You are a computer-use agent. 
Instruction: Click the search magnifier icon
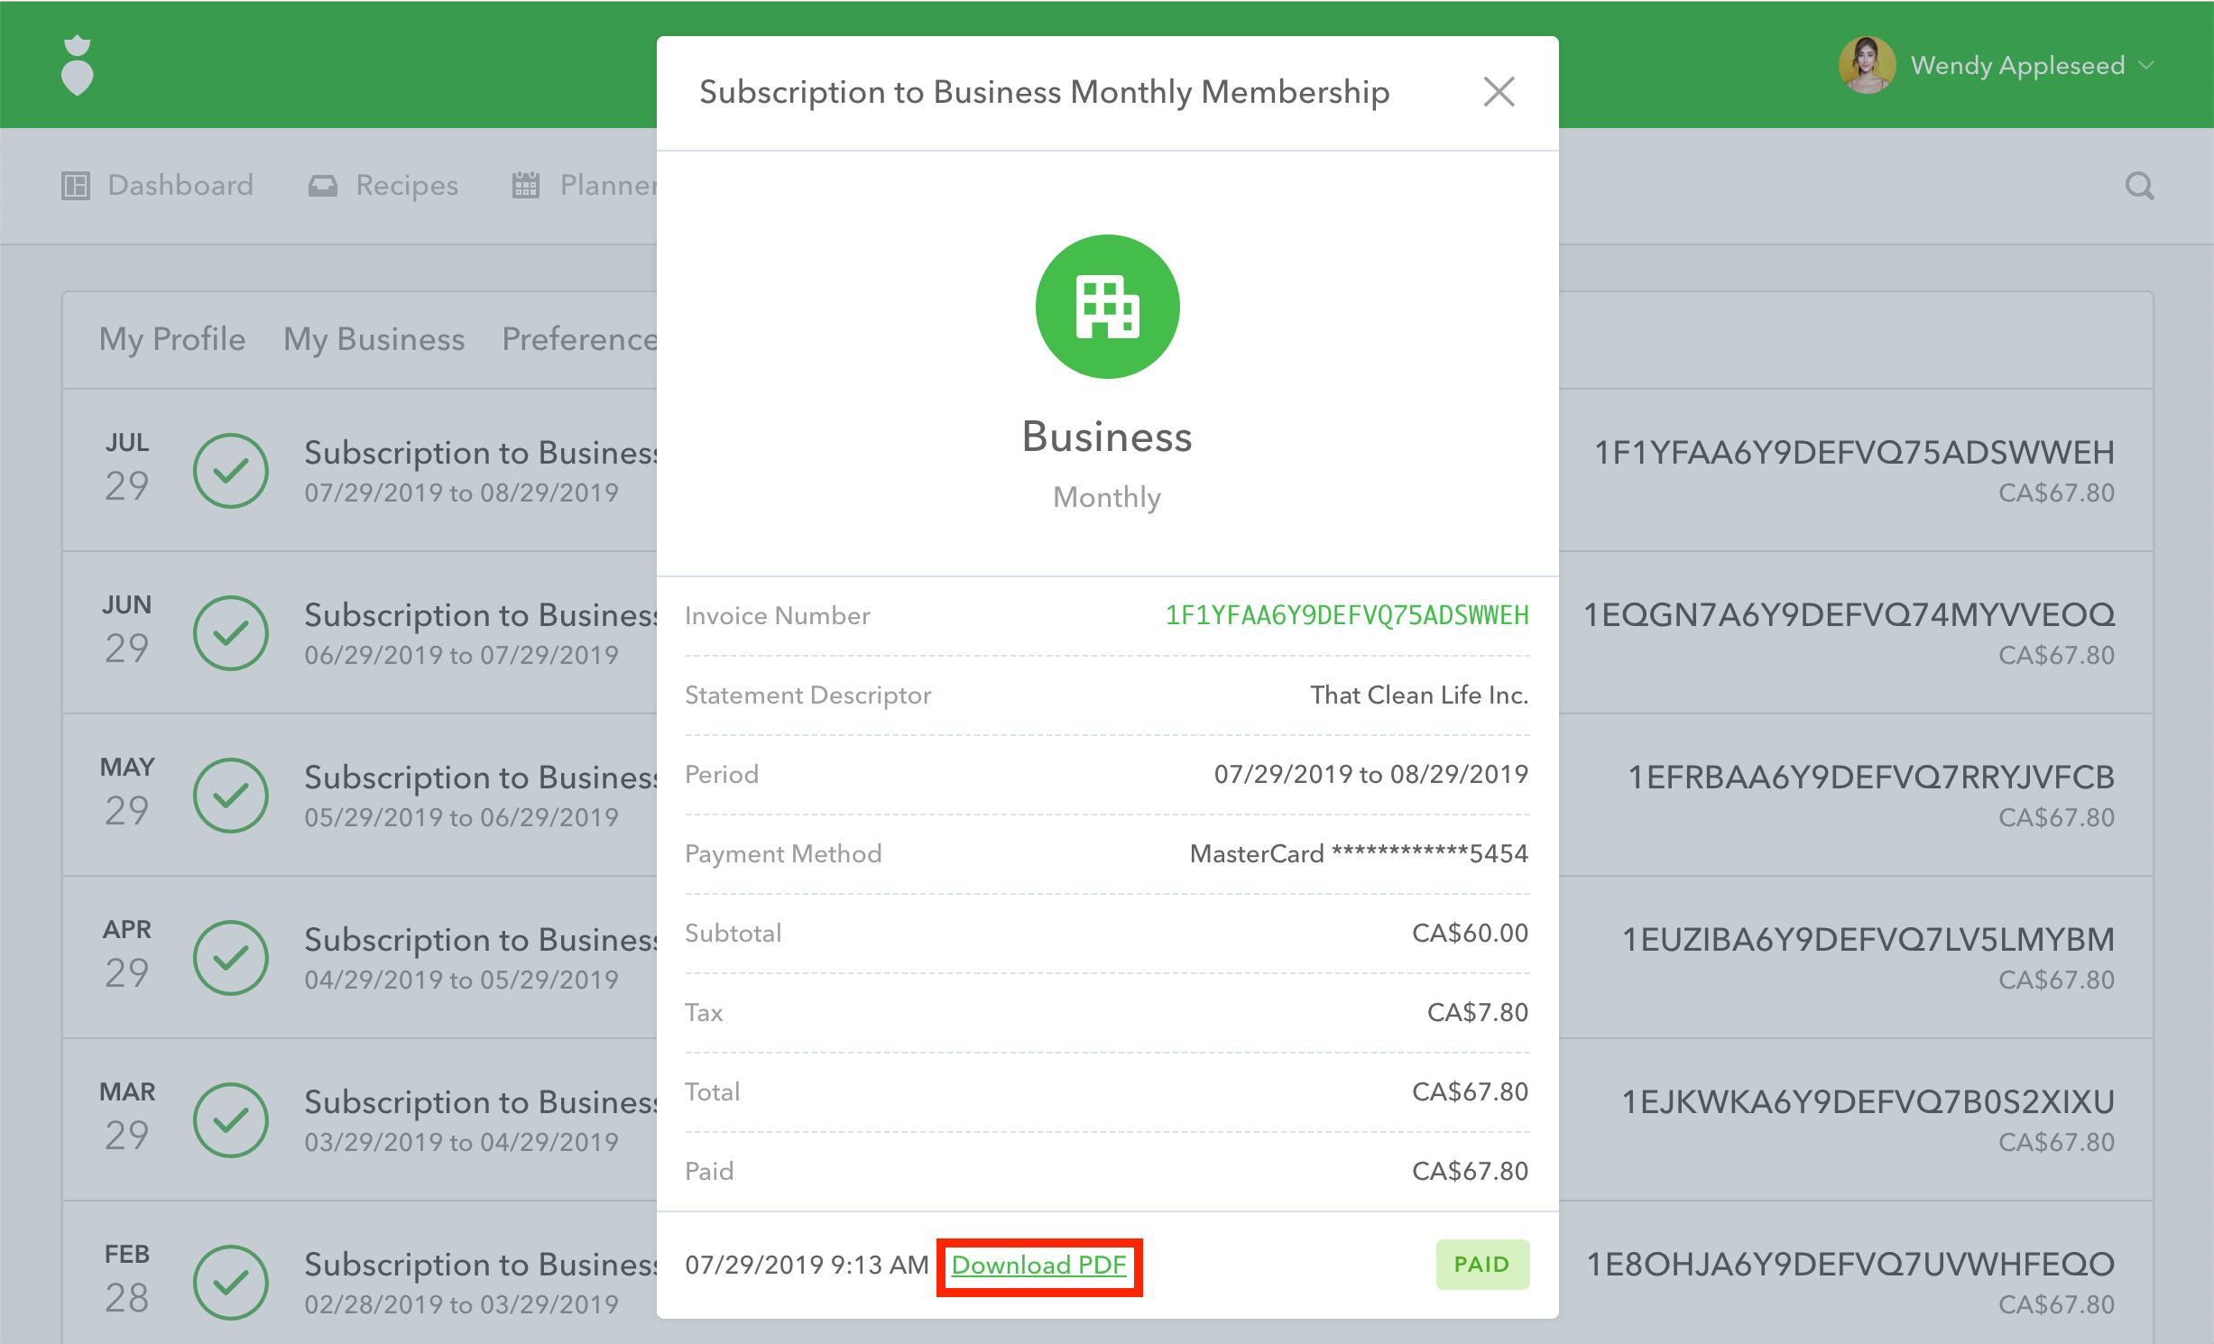click(2139, 186)
